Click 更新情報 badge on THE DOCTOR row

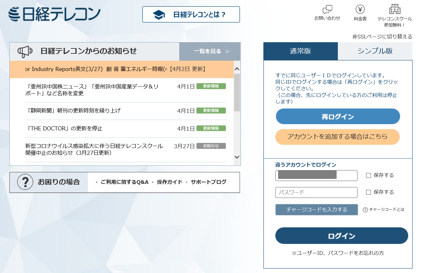(211, 128)
